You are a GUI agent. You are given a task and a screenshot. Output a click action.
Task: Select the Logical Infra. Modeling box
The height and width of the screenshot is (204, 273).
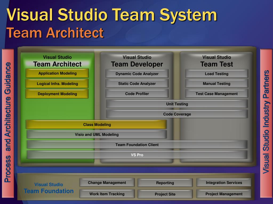coord(57,84)
